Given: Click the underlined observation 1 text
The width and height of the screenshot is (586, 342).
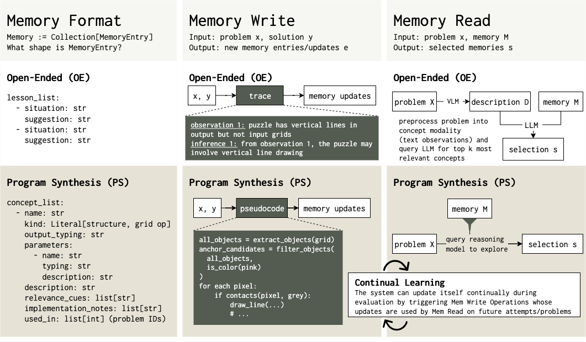Looking at the screenshot, I should pos(215,125).
